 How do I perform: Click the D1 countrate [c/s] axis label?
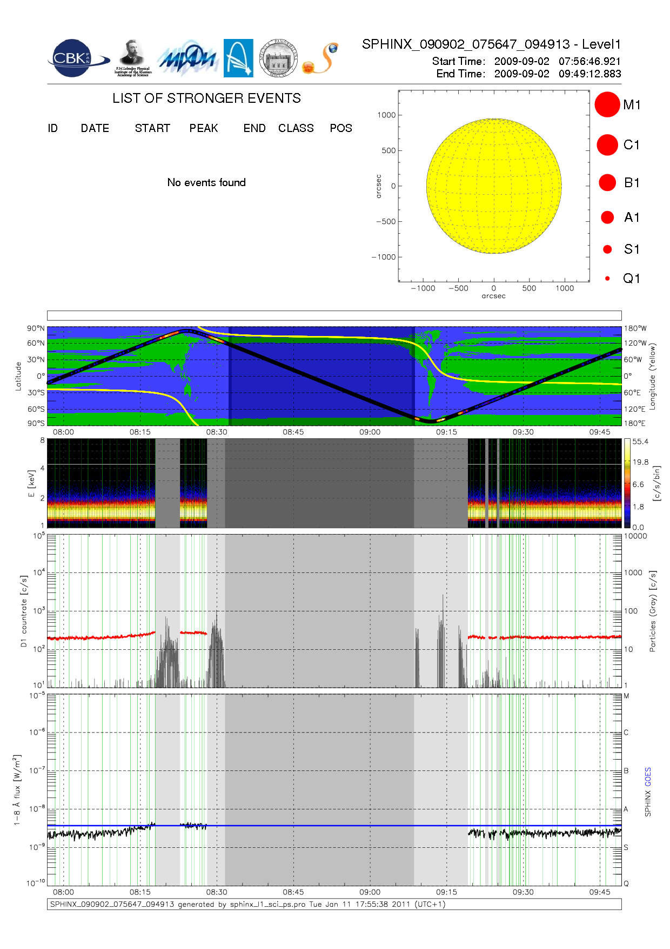point(24,611)
